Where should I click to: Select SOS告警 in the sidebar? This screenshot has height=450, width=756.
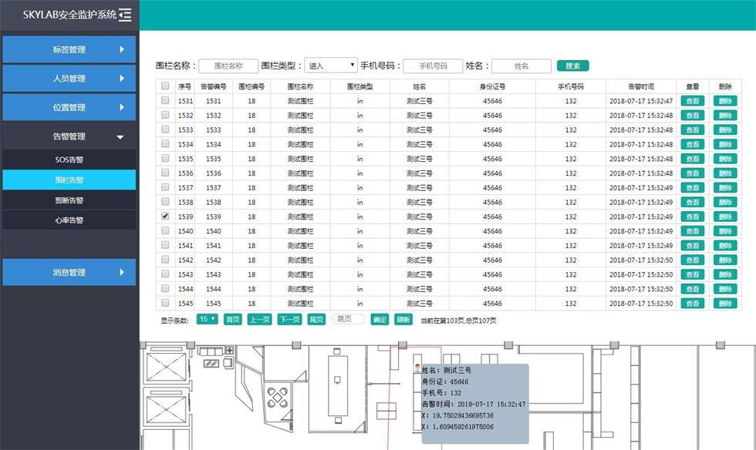(x=69, y=160)
